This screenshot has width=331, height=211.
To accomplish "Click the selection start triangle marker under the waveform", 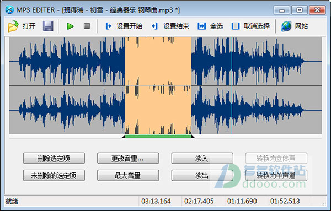I will 124,137.
